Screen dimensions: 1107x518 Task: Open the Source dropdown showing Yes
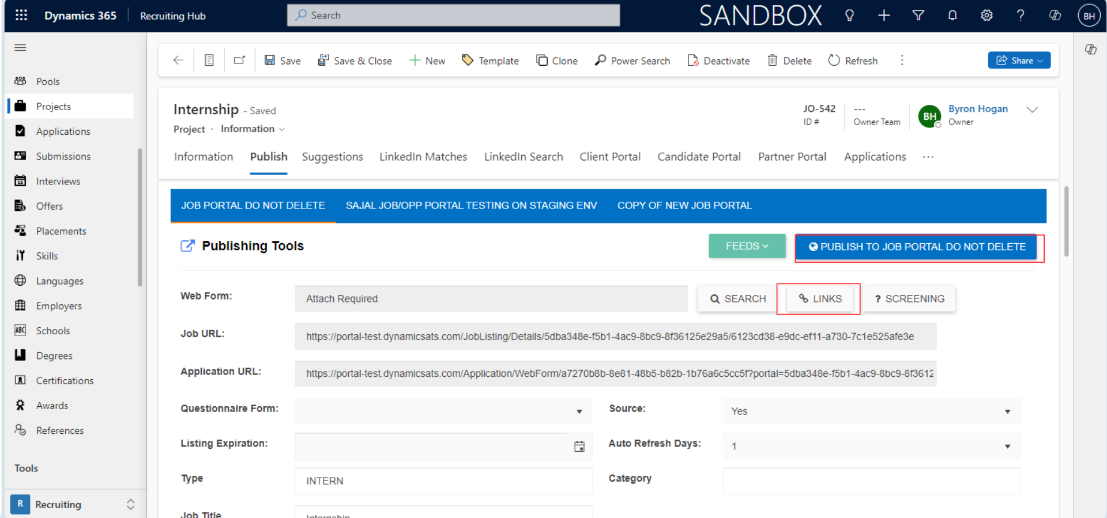coord(871,411)
